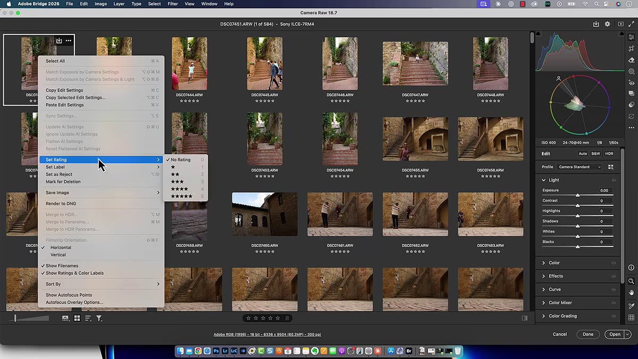Toggle Color Mixer panel eye visibility
This screenshot has width=638, height=359.
point(614,303)
